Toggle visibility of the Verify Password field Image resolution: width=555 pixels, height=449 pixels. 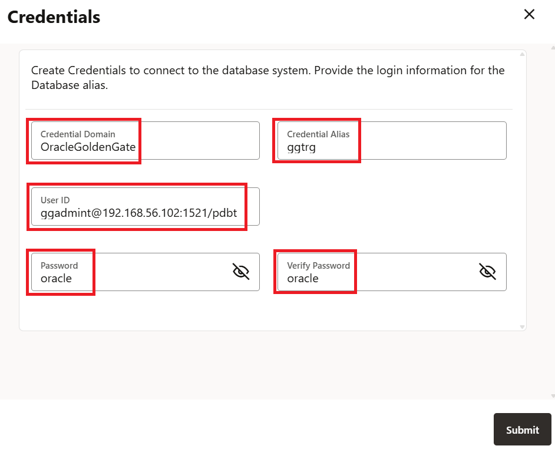(487, 272)
